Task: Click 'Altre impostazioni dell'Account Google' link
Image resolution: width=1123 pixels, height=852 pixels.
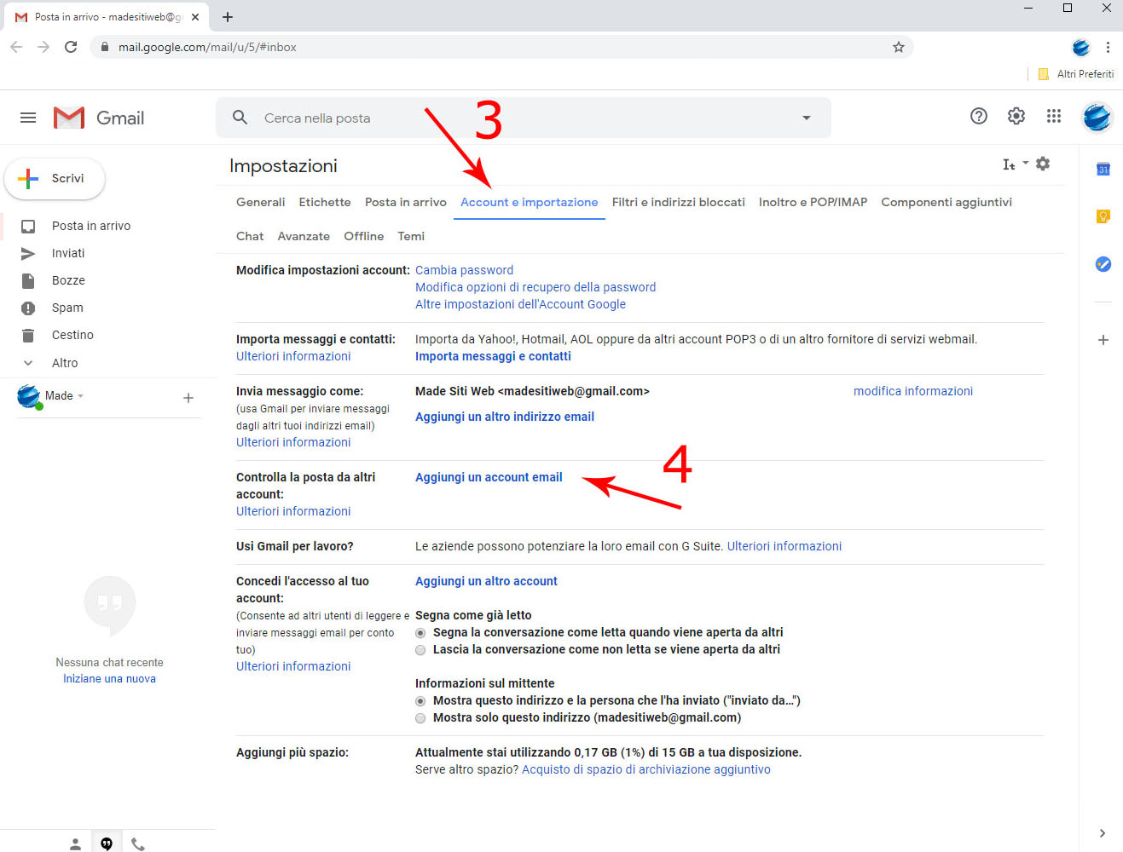Action: 520,304
